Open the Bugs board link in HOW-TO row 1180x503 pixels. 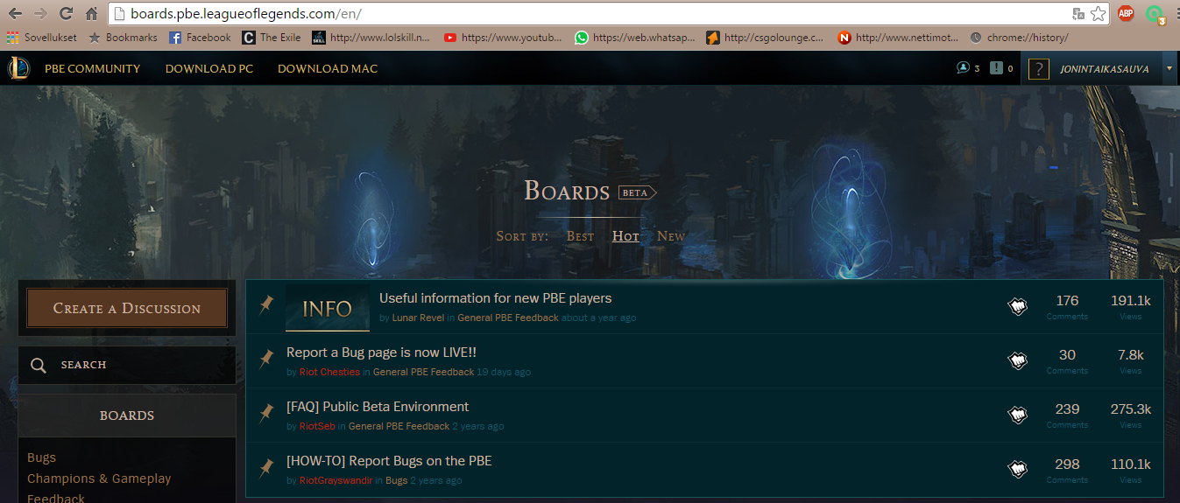pyautogui.click(x=396, y=480)
